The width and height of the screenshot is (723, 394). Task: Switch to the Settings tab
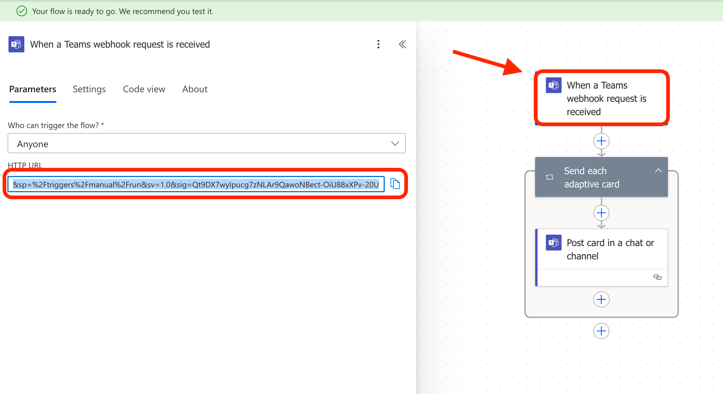point(89,89)
